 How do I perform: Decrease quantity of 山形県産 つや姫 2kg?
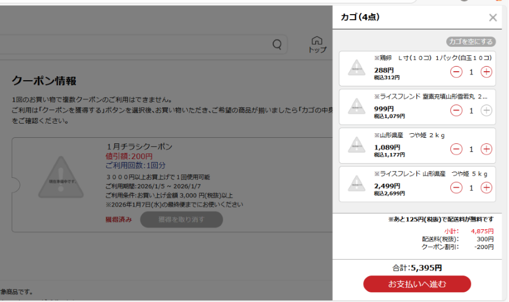coord(456,149)
